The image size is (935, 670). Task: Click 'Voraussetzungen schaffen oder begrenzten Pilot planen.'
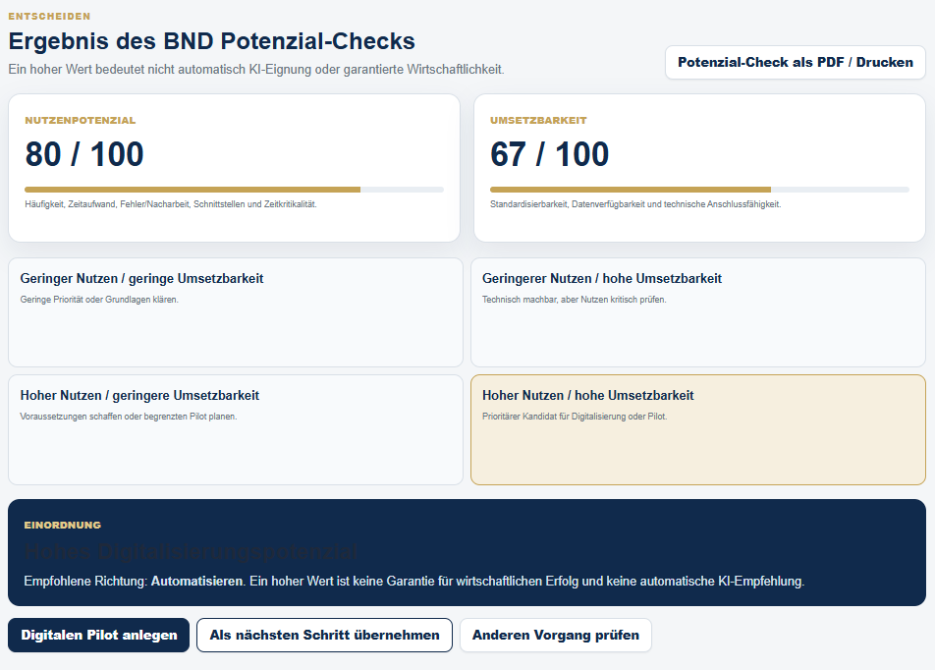tap(129, 417)
